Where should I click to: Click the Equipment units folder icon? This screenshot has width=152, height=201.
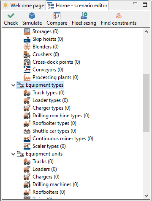(20, 154)
